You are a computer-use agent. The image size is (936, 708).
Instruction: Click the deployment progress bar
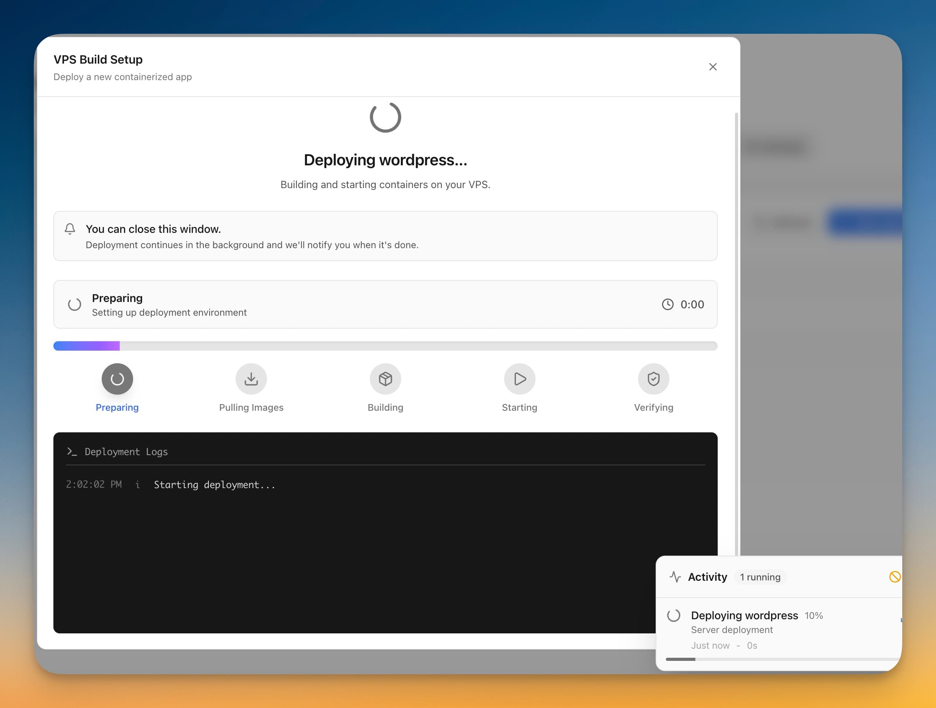pyautogui.click(x=385, y=346)
